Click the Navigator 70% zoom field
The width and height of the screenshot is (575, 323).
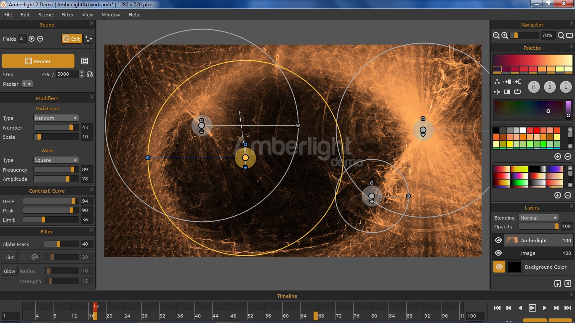(548, 36)
